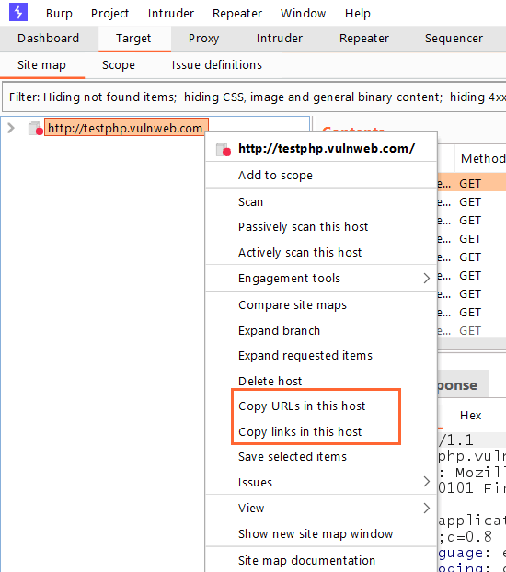This screenshot has width=506, height=572.
Task: Switch to the Proxy tab
Action: pyautogui.click(x=203, y=39)
